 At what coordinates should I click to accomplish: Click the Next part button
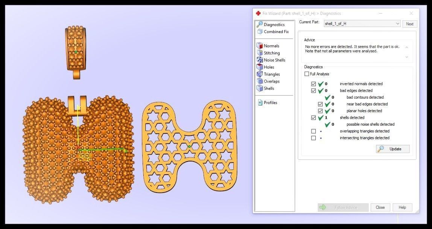(x=410, y=24)
